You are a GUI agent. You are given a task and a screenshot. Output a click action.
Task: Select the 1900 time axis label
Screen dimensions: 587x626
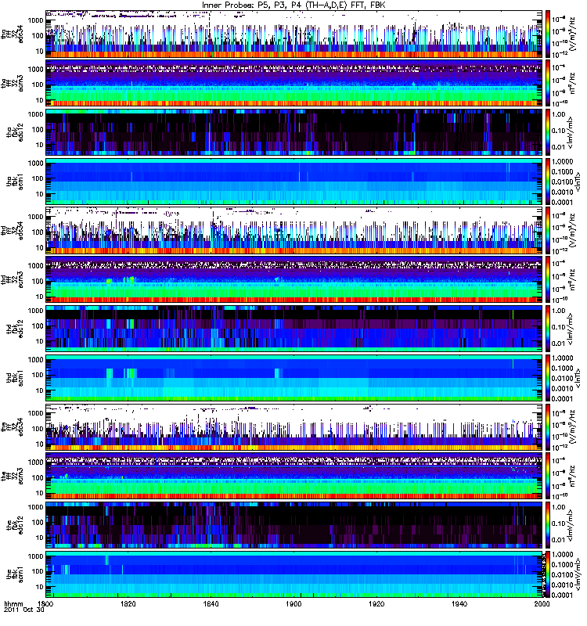(293, 603)
